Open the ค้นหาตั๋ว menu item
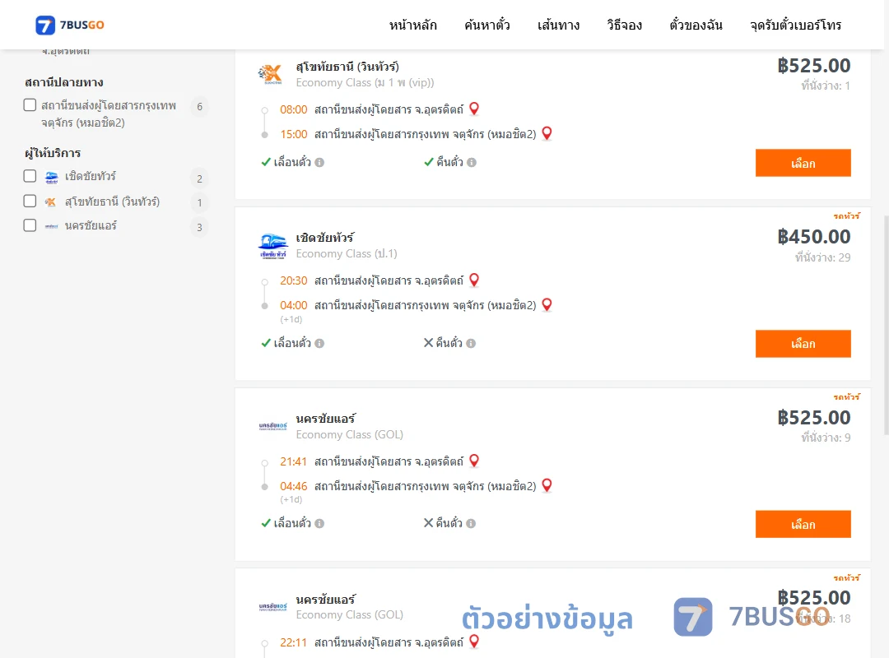Image resolution: width=889 pixels, height=658 pixels. click(x=487, y=25)
